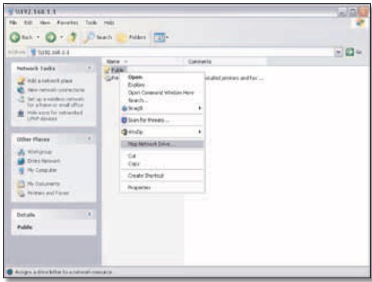Click the Scan for threats shield icon

click(x=124, y=120)
